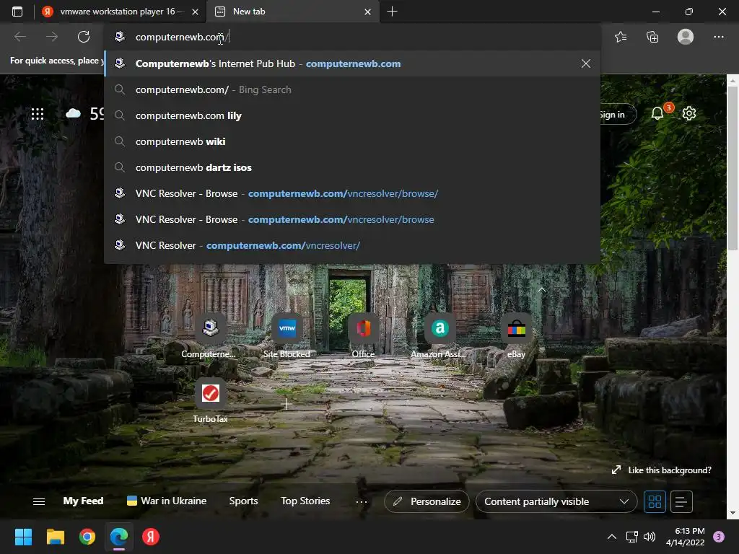This screenshot has height=554, width=739.
Task: Open the VNC Resolver vncresolver/ suggestion
Action: pyautogui.click(x=352, y=245)
